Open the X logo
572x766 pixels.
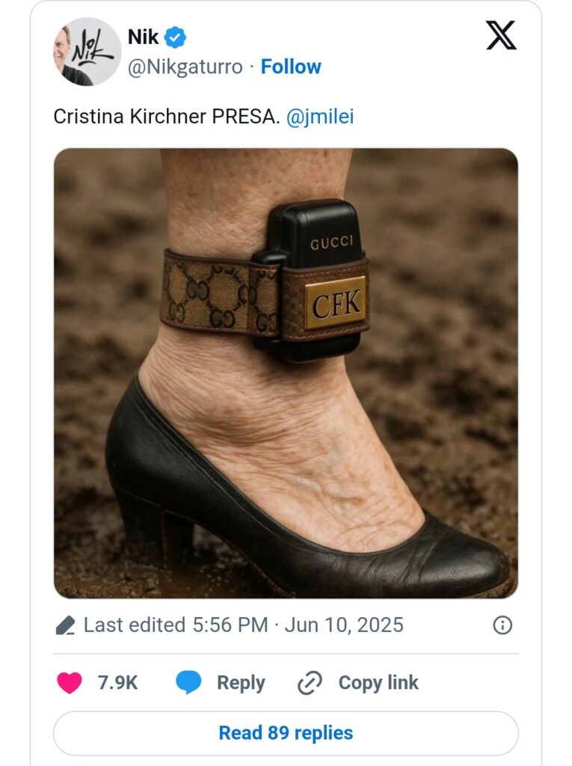tap(501, 35)
